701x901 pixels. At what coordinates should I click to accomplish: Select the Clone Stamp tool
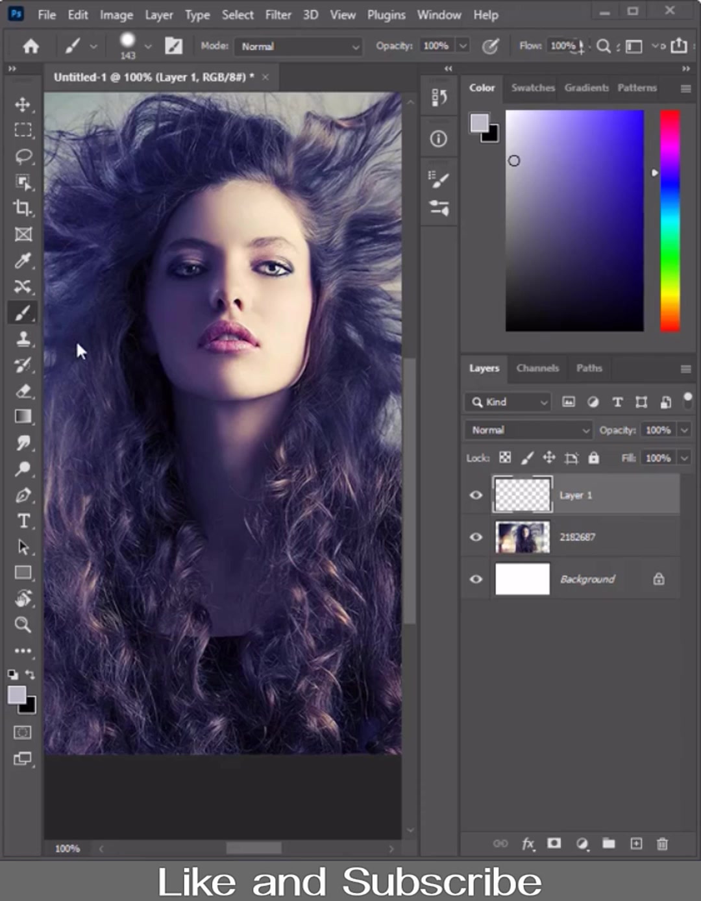coord(23,338)
